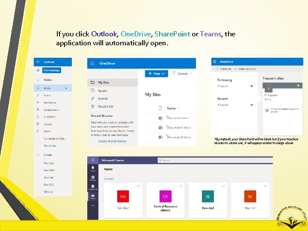Open Document2.docx in OneDrive file list

pos(179,137)
